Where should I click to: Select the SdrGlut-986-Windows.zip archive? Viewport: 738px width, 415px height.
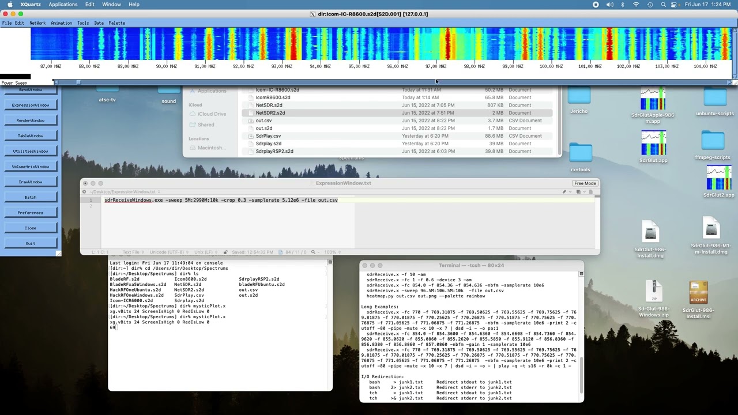(x=654, y=292)
